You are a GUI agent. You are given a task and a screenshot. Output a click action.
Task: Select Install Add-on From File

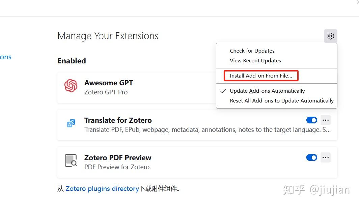click(x=261, y=76)
